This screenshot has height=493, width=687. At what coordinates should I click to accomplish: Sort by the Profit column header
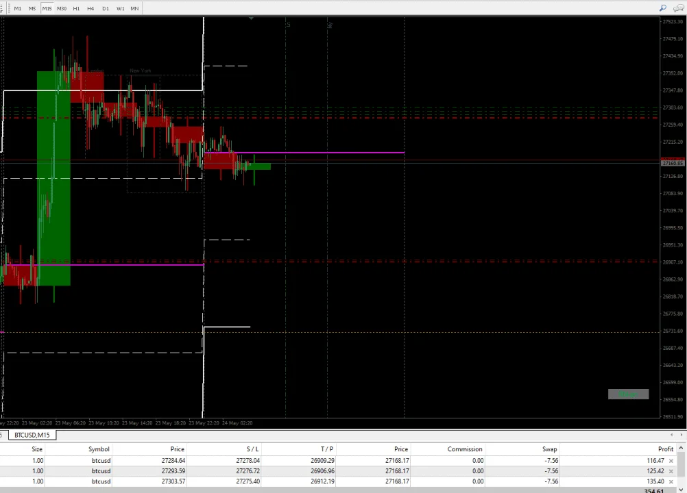coord(666,448)
